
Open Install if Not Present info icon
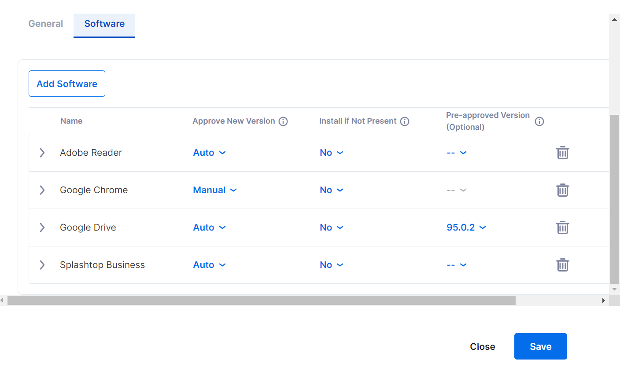point(405,121)
